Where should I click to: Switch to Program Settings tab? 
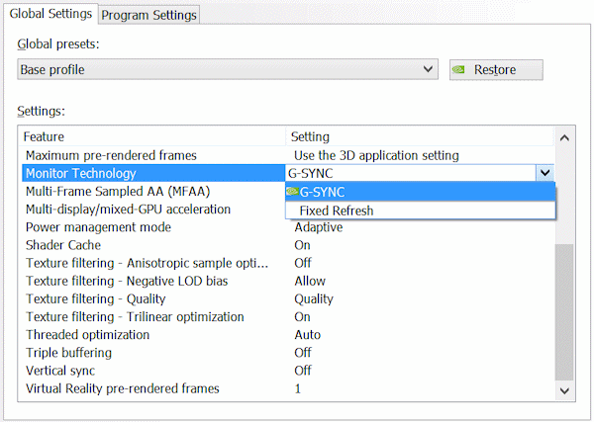point(148,15)
